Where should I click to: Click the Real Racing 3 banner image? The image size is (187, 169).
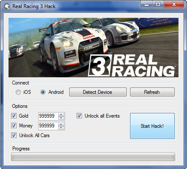[93, 48]
